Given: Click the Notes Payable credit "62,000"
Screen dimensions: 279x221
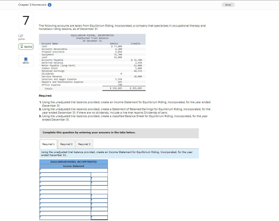Looking at the screenshot, I should coord(138,66).
